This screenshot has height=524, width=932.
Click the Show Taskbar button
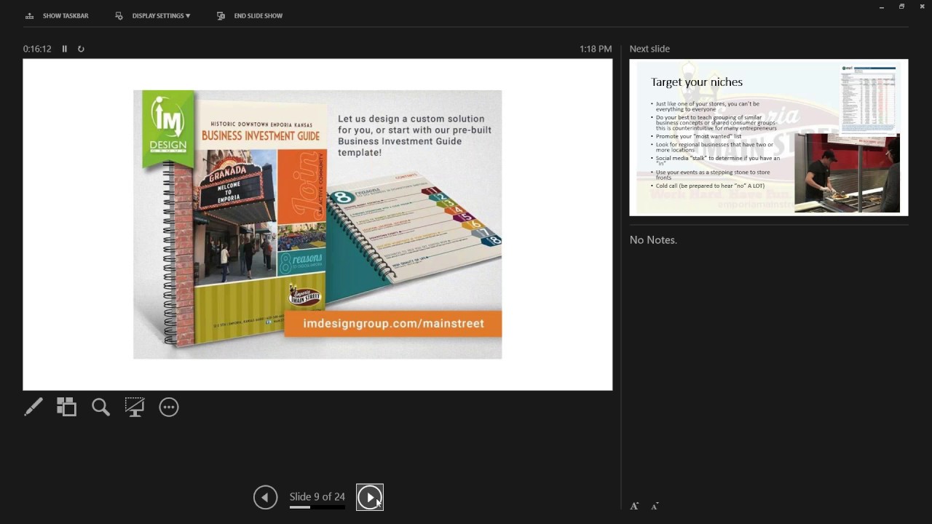coord(57,16)
